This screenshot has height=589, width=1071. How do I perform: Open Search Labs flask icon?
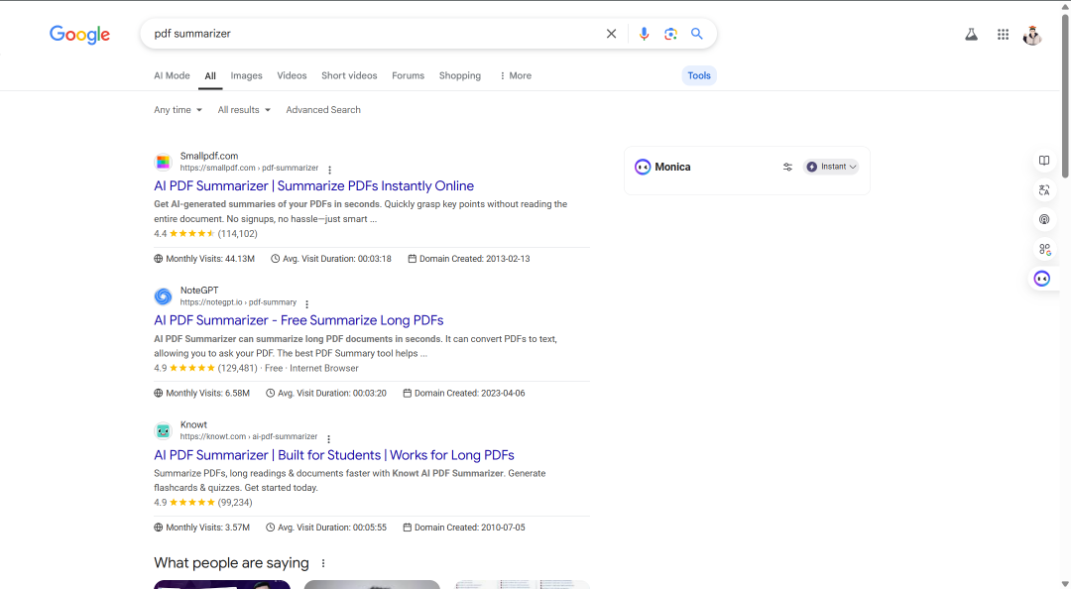pyautogui.click(x=971, y=34)
